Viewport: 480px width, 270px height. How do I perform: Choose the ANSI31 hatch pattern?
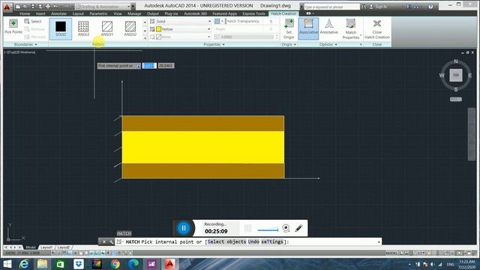point(106,28)
